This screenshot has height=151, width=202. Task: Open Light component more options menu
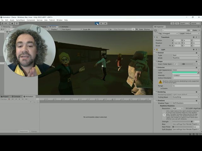[199, 49]
